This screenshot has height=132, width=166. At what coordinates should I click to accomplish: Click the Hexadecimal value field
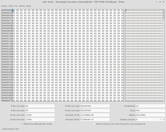point(150,106)
